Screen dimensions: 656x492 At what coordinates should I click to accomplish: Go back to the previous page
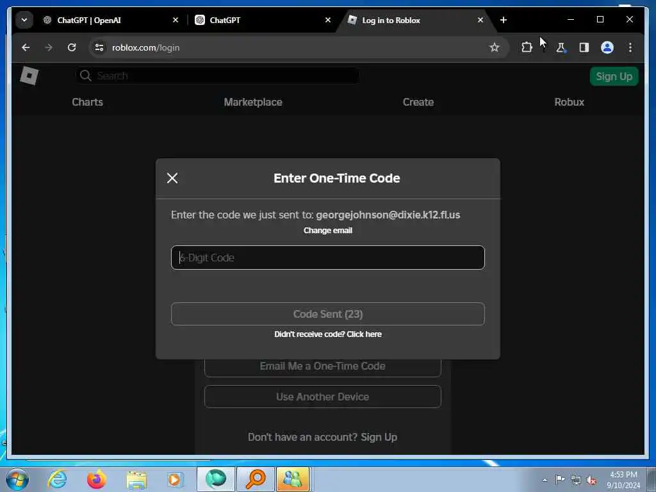[26, 47]
